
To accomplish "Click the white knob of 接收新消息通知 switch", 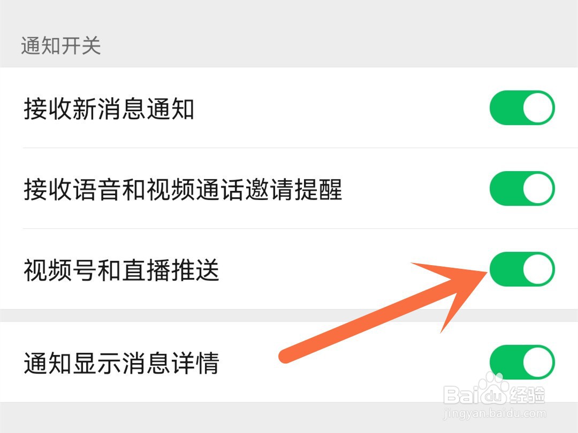I will pos(538,108).
